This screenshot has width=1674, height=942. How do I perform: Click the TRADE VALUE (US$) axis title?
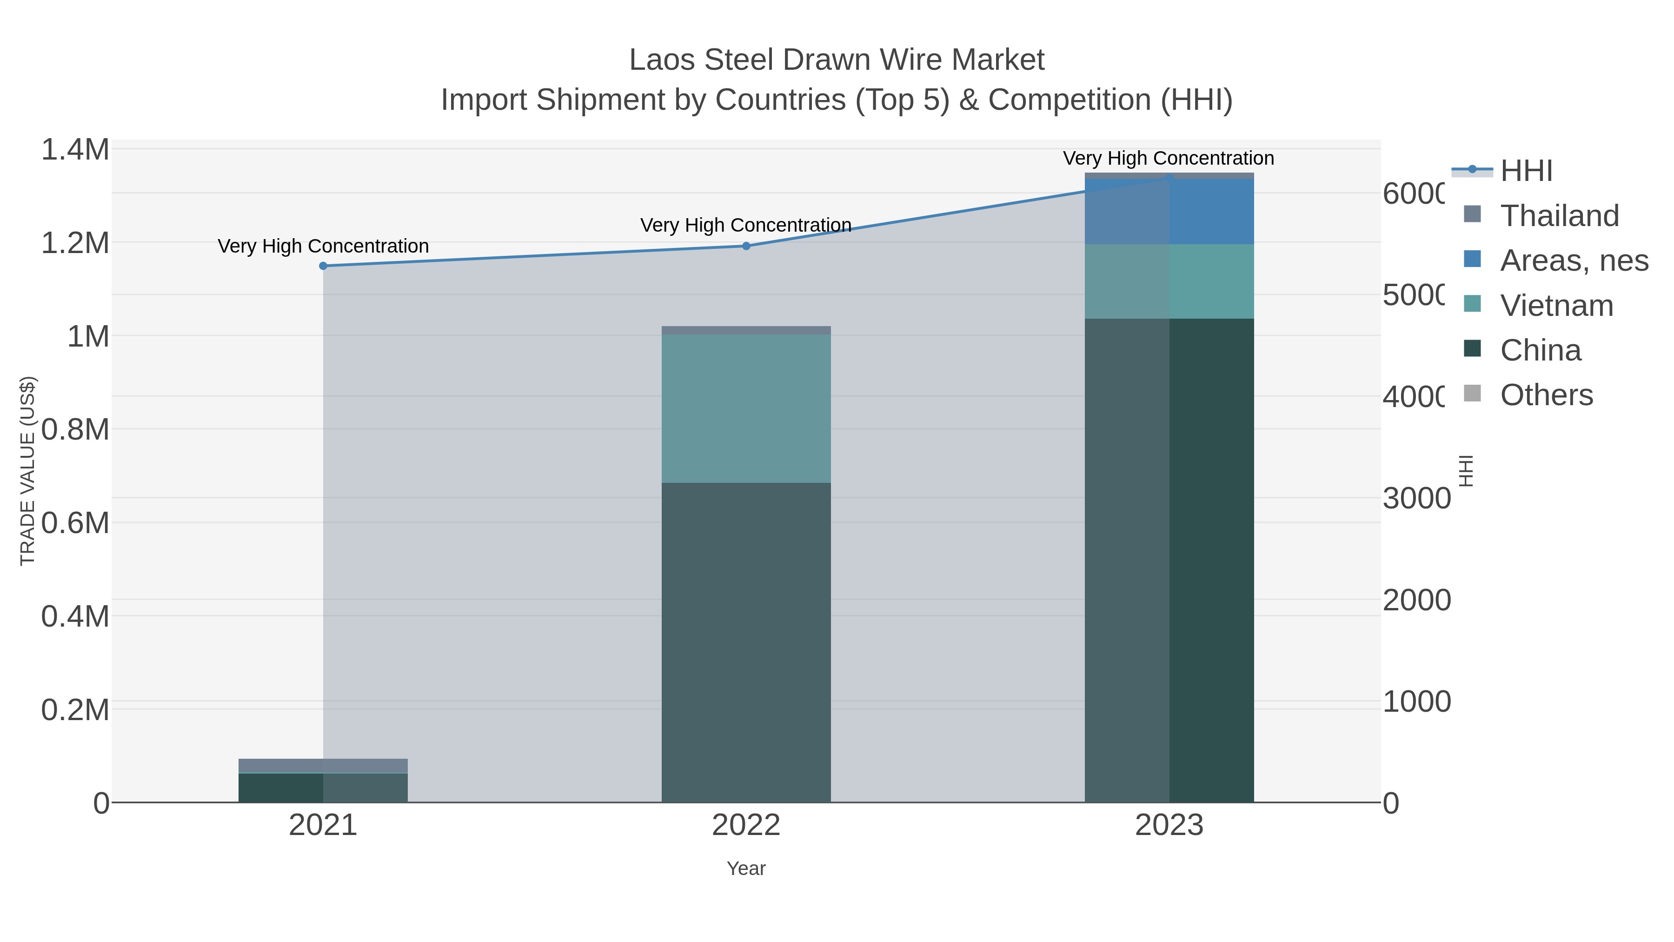tap(27, 471)
